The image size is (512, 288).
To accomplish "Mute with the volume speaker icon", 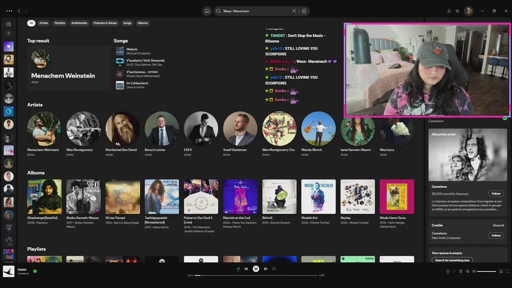I will coord(474,271).
